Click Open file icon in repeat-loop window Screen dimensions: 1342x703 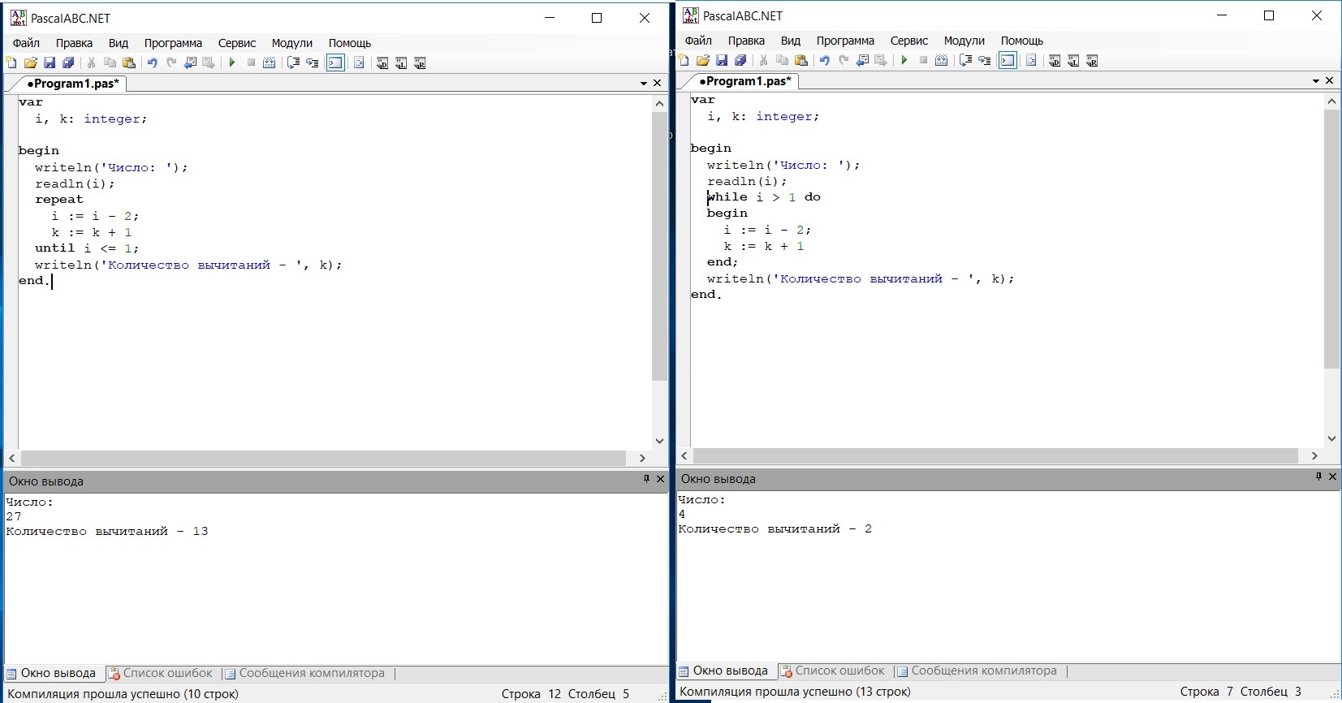tap(31, 63)
